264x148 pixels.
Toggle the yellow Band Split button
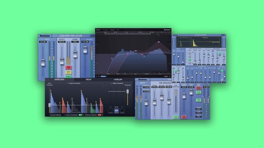coord(68,73)
